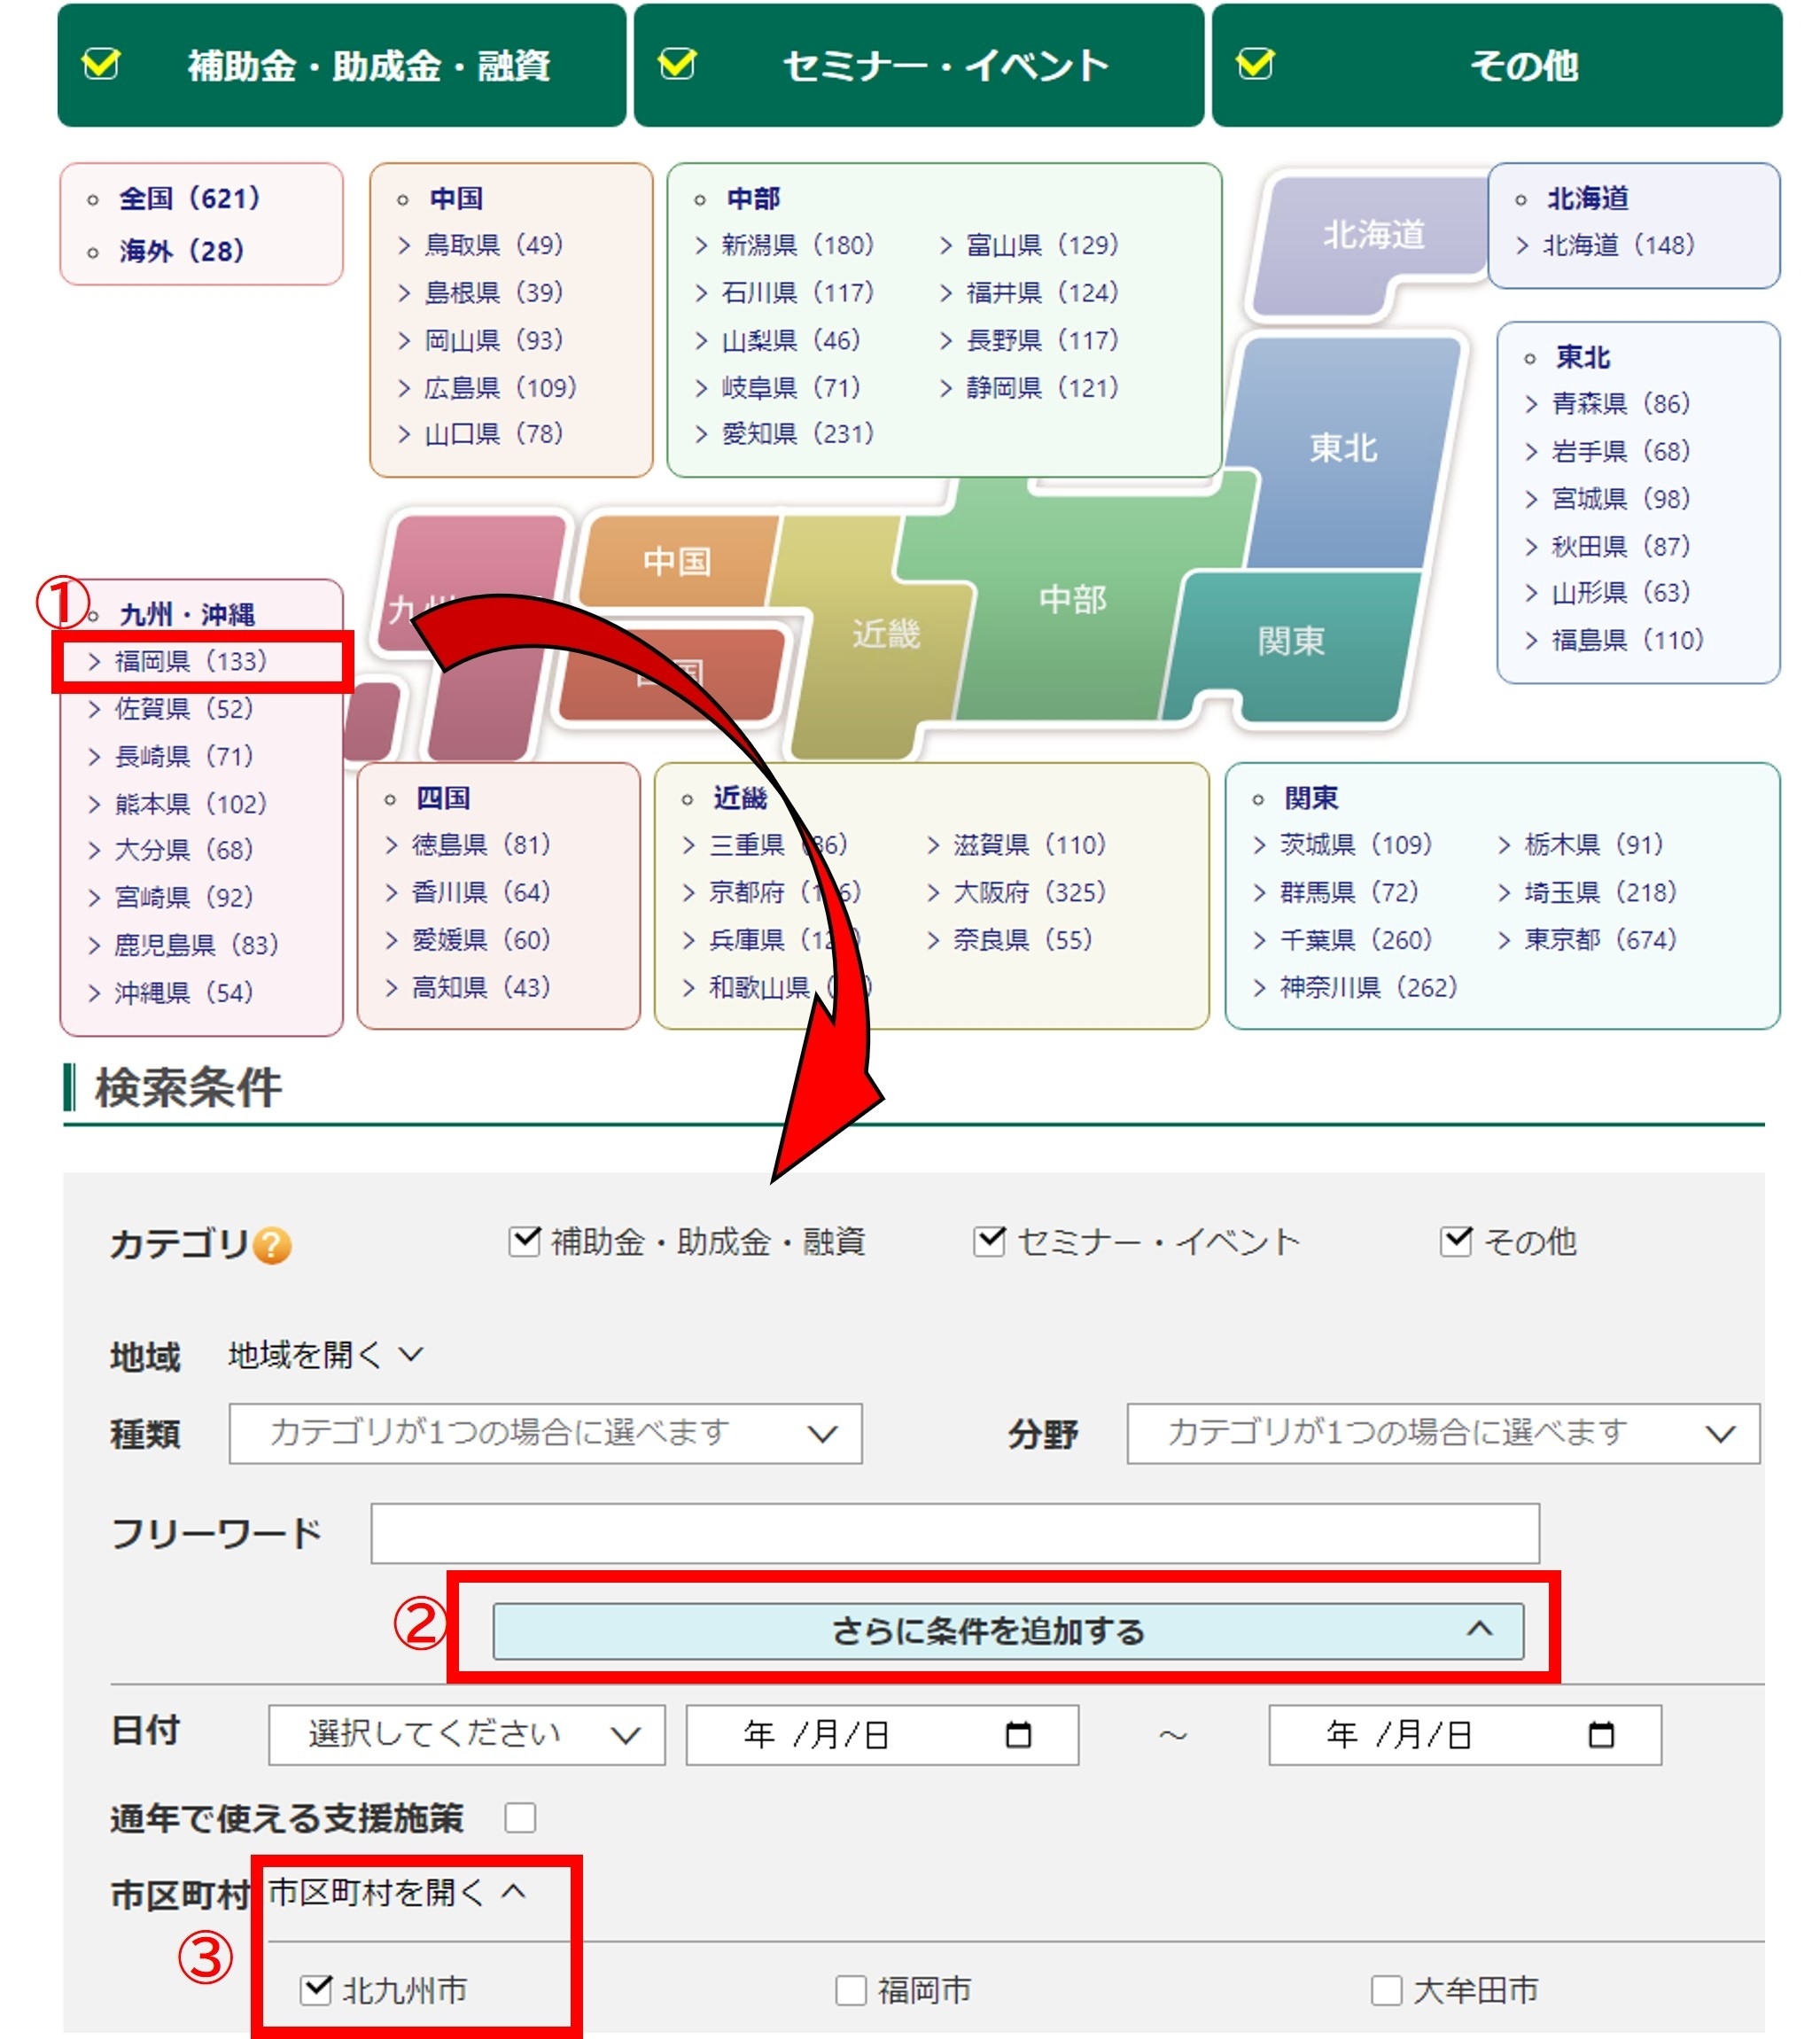The width and height of the screenshot is (1820, 2039).
Task: Check the 福岡市 checkbox
Action: click(x=851, y=1990)
